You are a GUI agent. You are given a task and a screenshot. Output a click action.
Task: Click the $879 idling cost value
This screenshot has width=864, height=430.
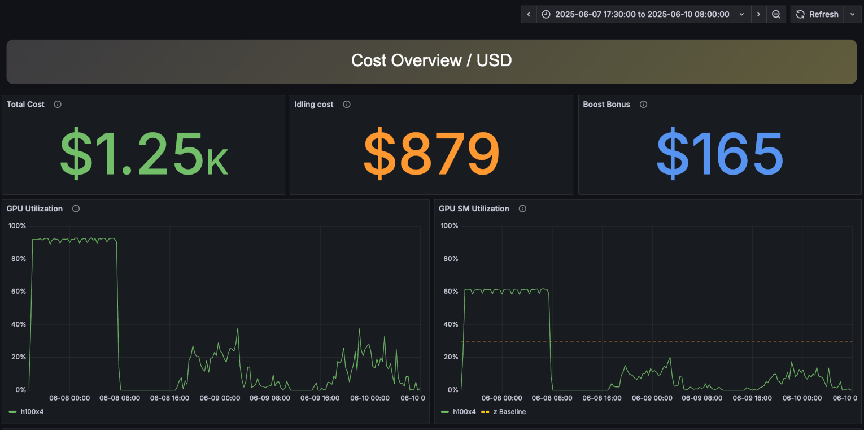click(x=431, y=153)
